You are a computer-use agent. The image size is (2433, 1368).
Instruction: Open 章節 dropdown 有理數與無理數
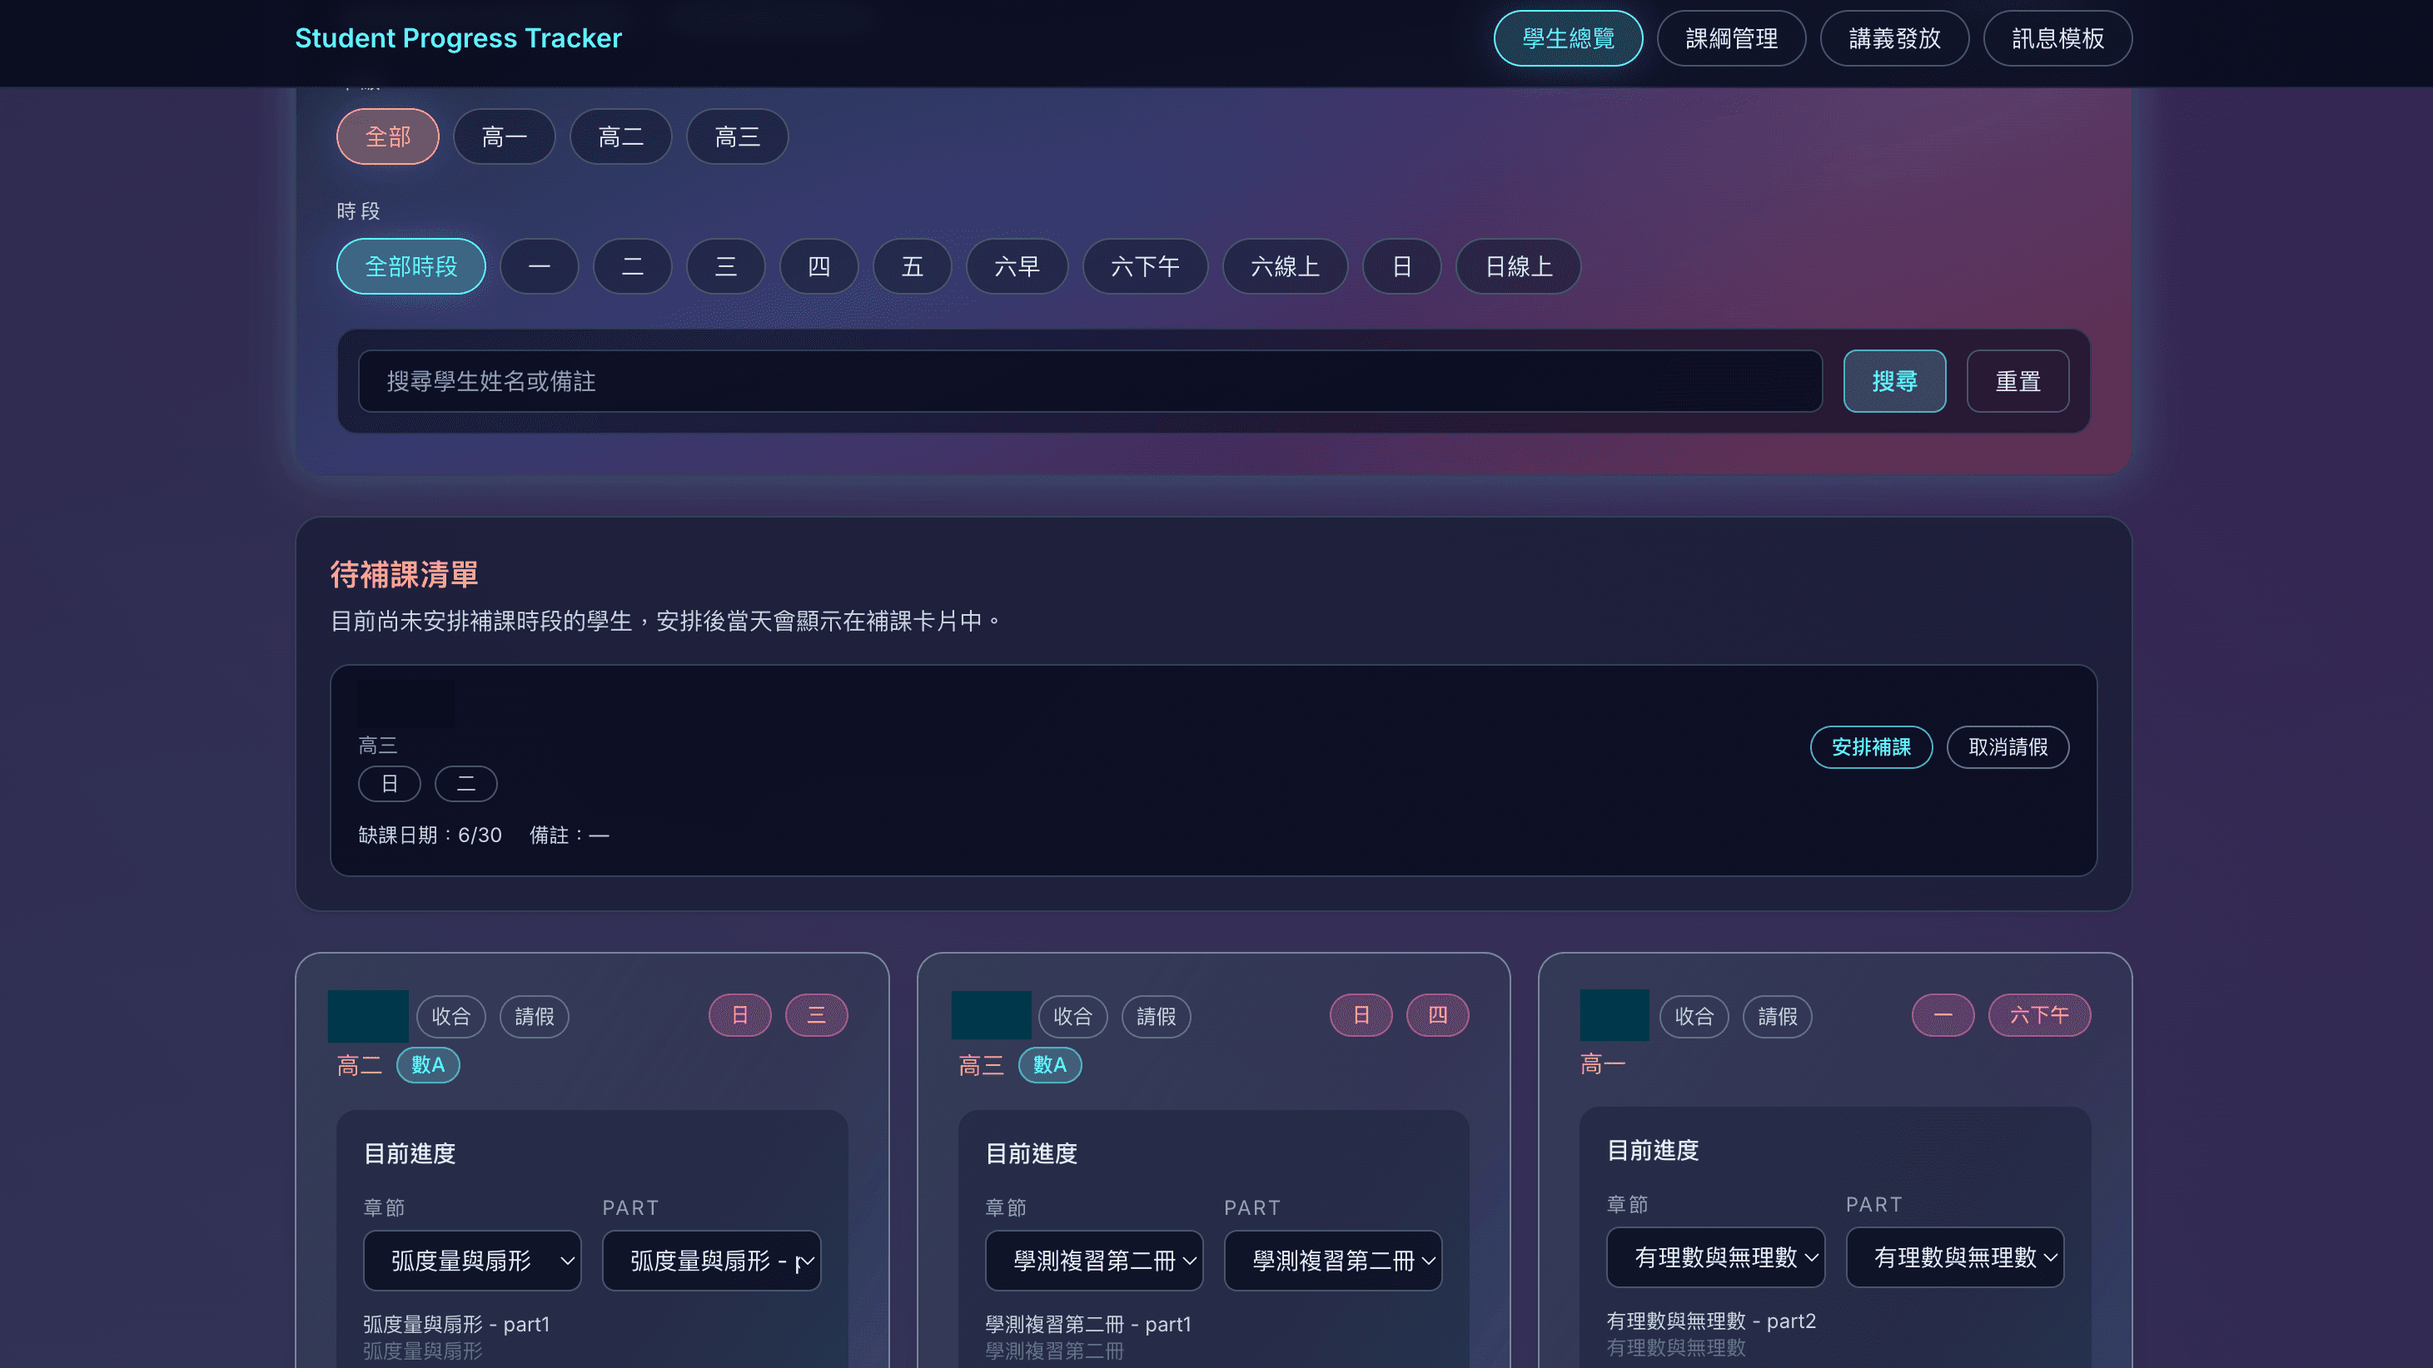coord(1716,1257)
